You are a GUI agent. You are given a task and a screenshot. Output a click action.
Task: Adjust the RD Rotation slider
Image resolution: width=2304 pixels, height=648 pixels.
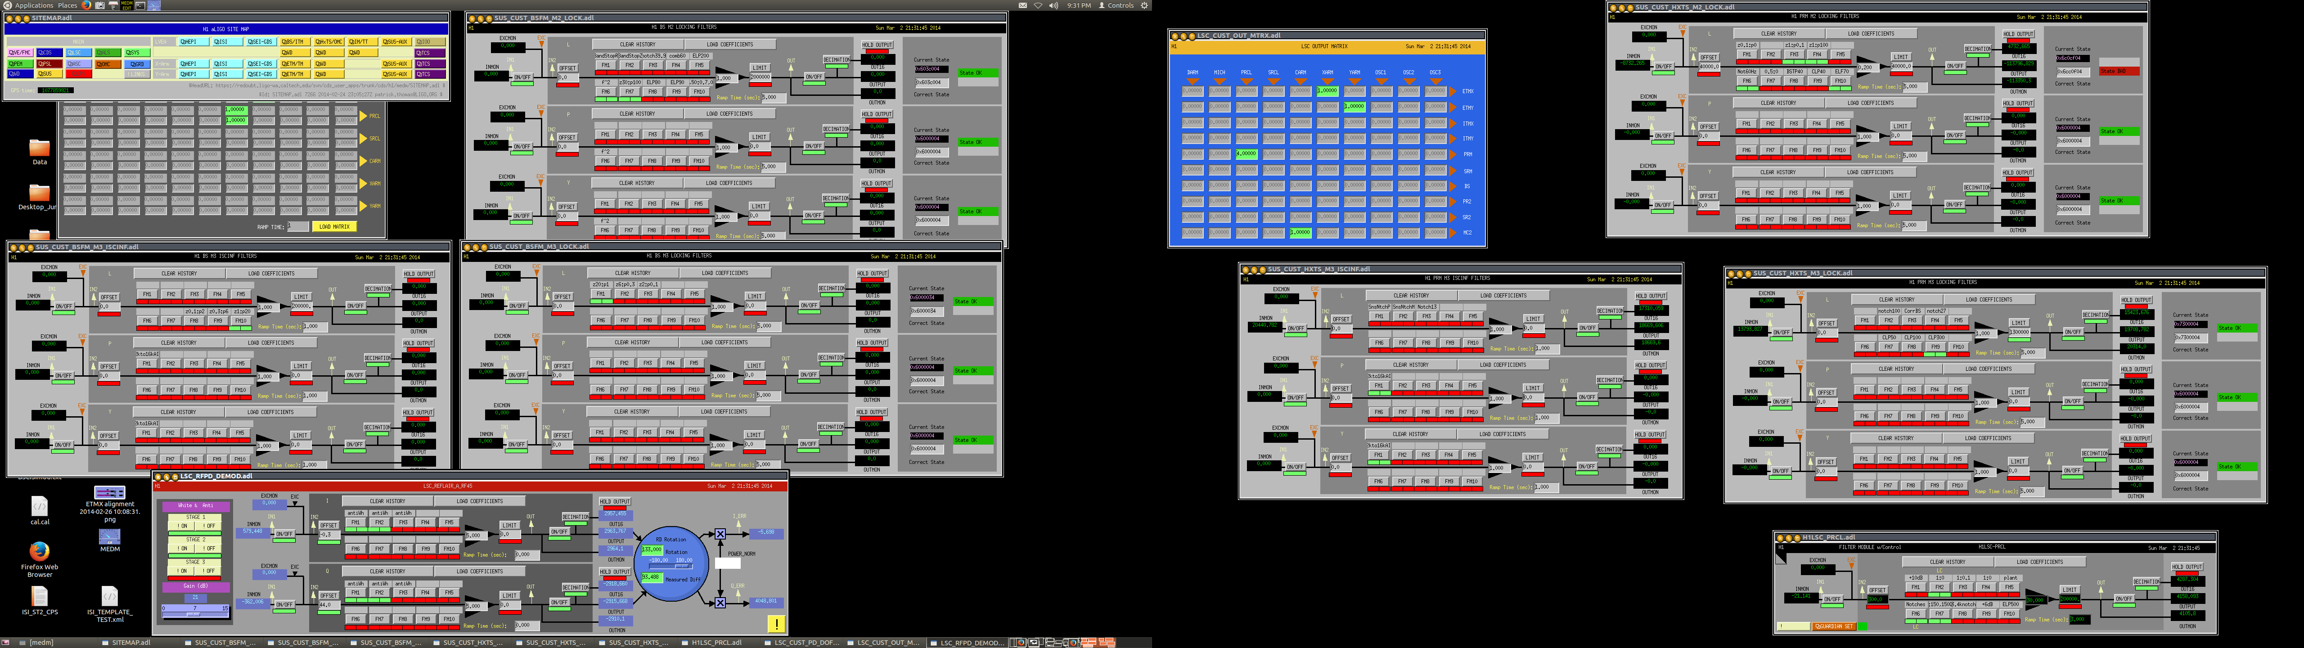[x=672, y=567]
